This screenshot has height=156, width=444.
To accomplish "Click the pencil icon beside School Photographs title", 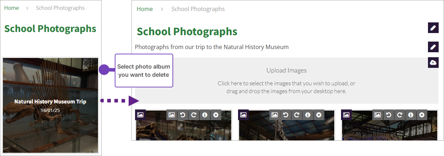I will point(433,28).
